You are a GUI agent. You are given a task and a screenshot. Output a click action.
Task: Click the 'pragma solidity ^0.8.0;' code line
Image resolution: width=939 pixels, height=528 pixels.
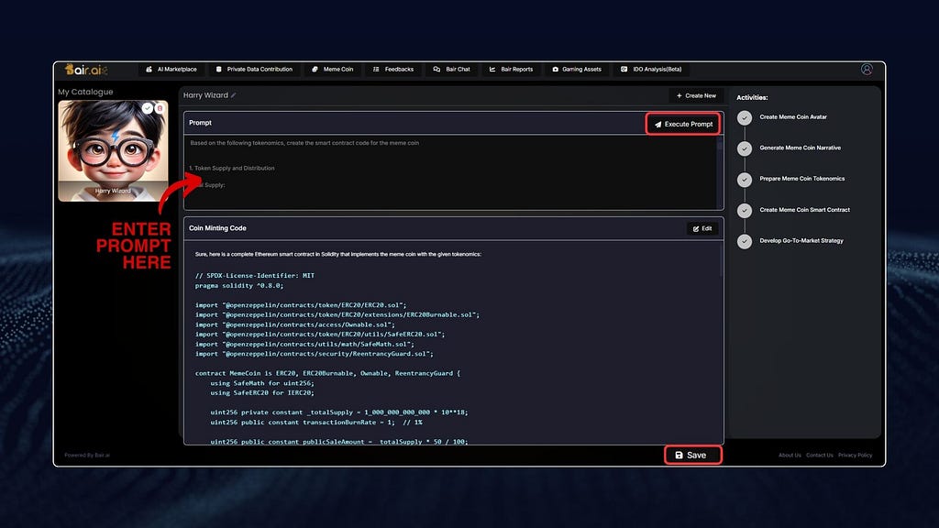point(239,286)
